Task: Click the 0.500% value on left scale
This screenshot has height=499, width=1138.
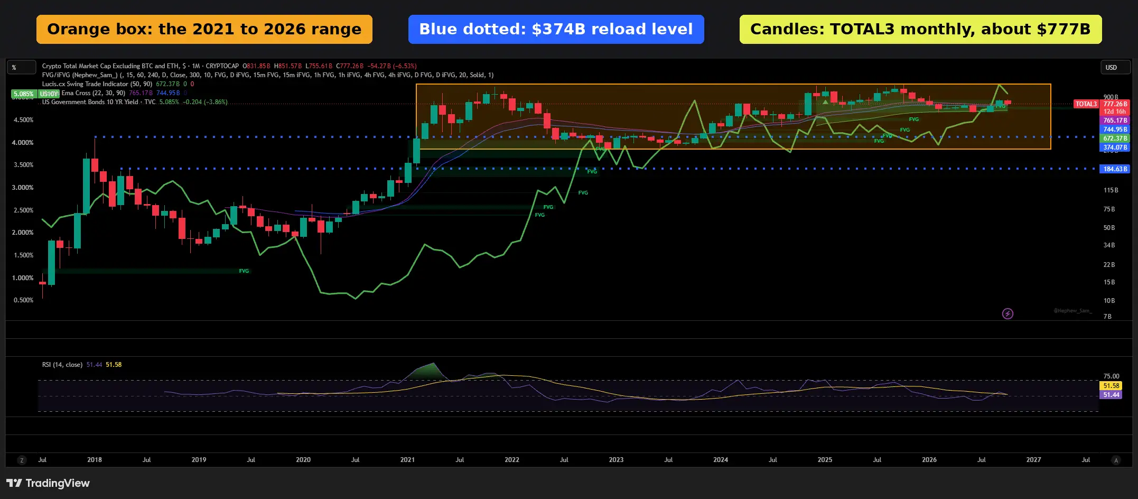Action: (x=23, y=300)
